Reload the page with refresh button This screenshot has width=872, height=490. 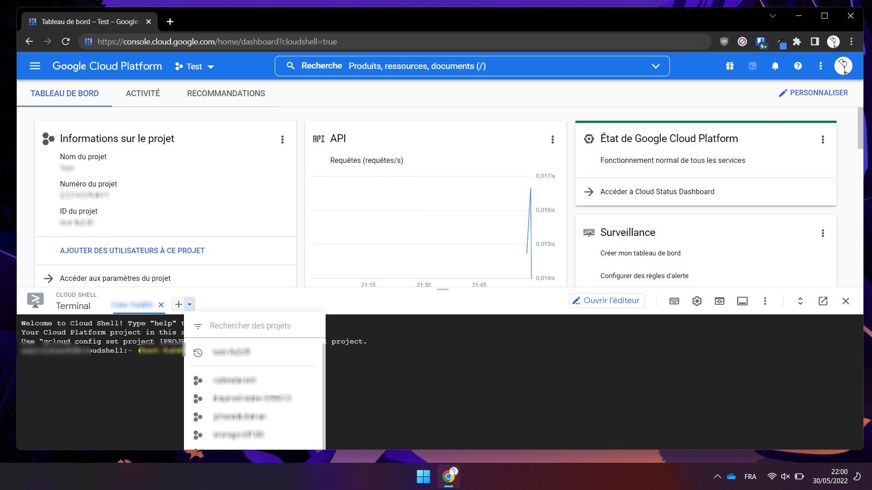[x=66, y=42]
